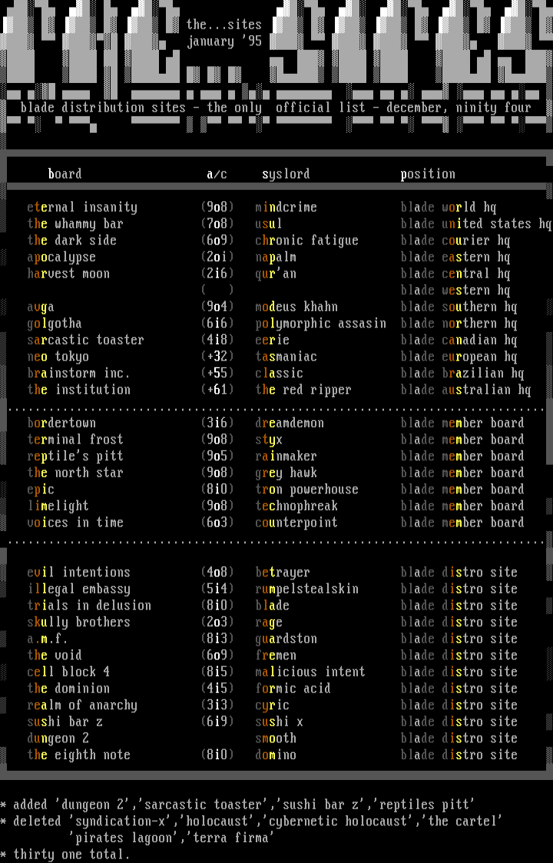Click the 'thirty one total' footer note
Screen dimensions: 553x863
point(71,855)
